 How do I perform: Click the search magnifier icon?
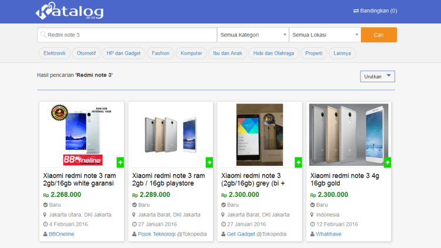43,35
